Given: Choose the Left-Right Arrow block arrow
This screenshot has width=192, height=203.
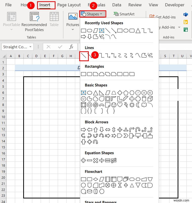Looking at the screenshot, I should tap(108, 130).
